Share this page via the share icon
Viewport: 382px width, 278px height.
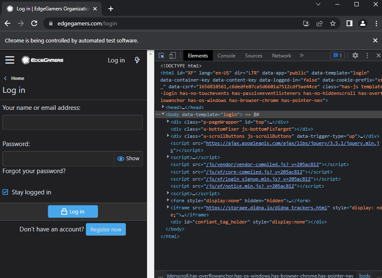point(320,23)
